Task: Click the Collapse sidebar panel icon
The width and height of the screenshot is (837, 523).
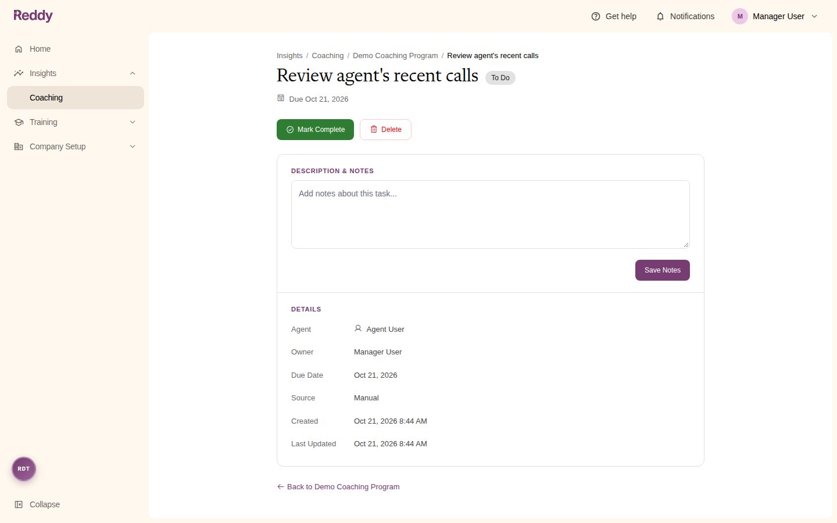Action: coord(19,504)
